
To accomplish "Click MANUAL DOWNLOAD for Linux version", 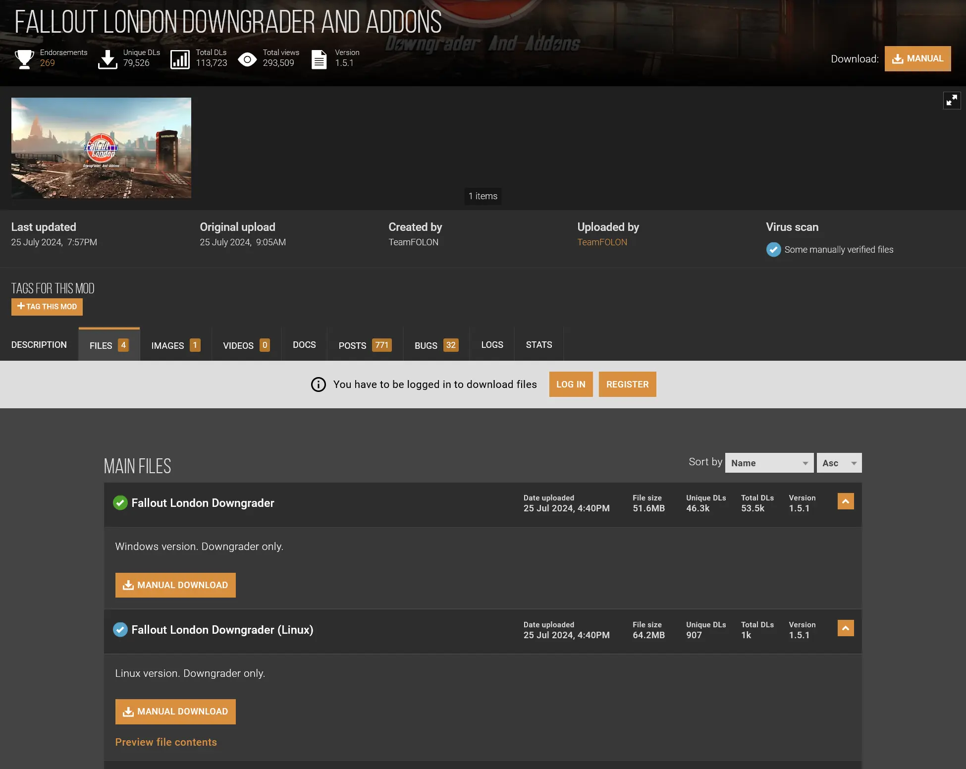I will [175, 712].
